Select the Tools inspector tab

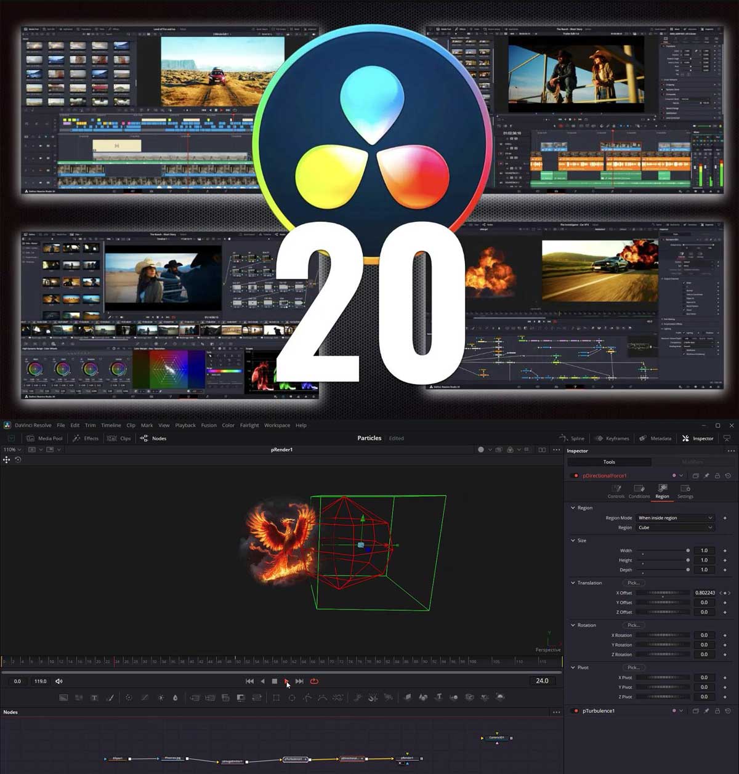[x=609, y=462]
